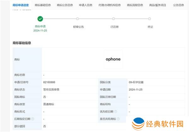Switch to the 商标基础信息 tab

[x=43, y=5]
